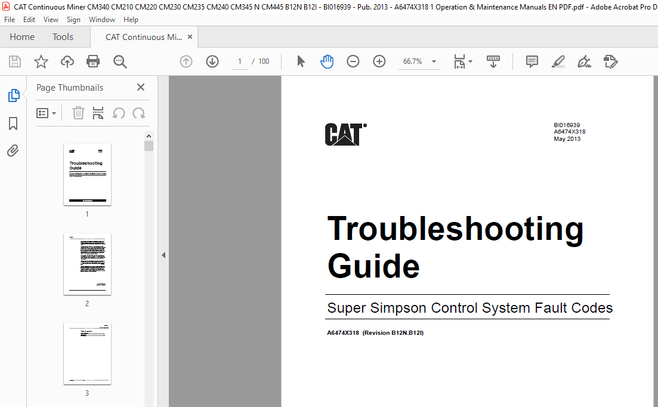This screenshot has width=658, height=407.
Task: Add a sticky note comment
Action: click(x=532, y=61)
